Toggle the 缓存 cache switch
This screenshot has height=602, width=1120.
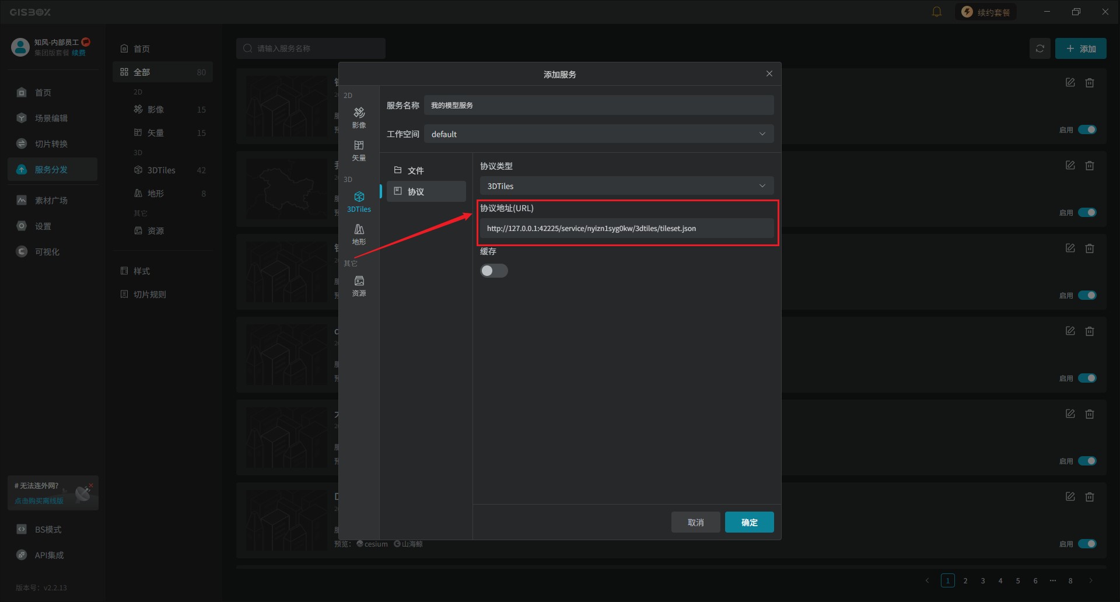[494, 271]
